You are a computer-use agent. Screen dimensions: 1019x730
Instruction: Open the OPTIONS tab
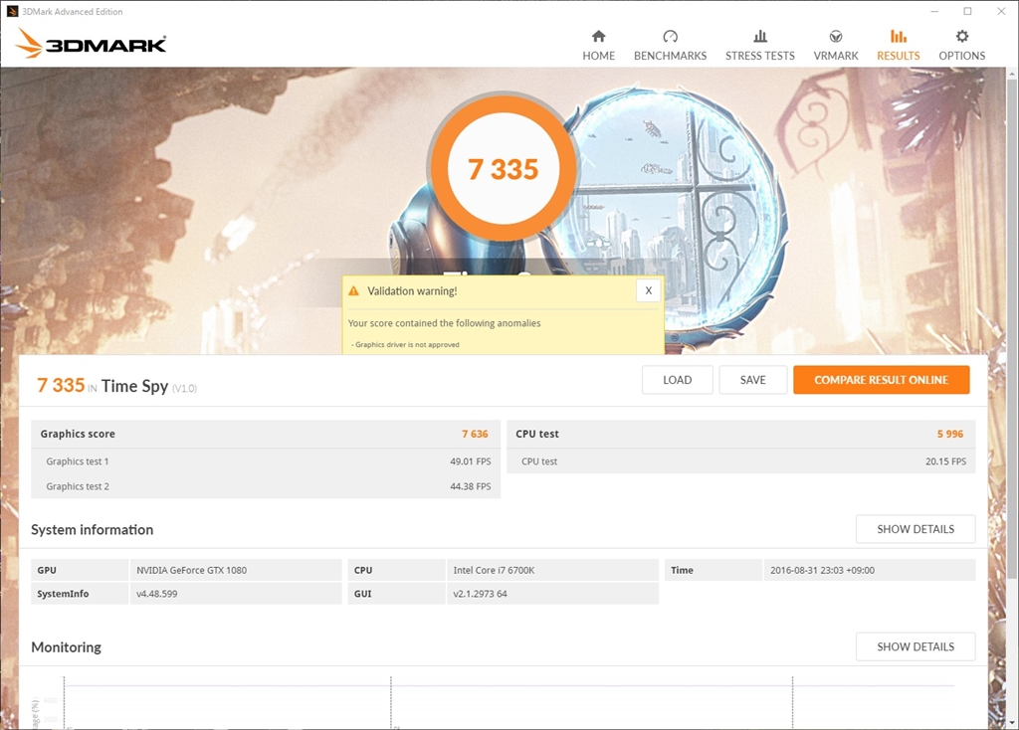coord(962,46)
